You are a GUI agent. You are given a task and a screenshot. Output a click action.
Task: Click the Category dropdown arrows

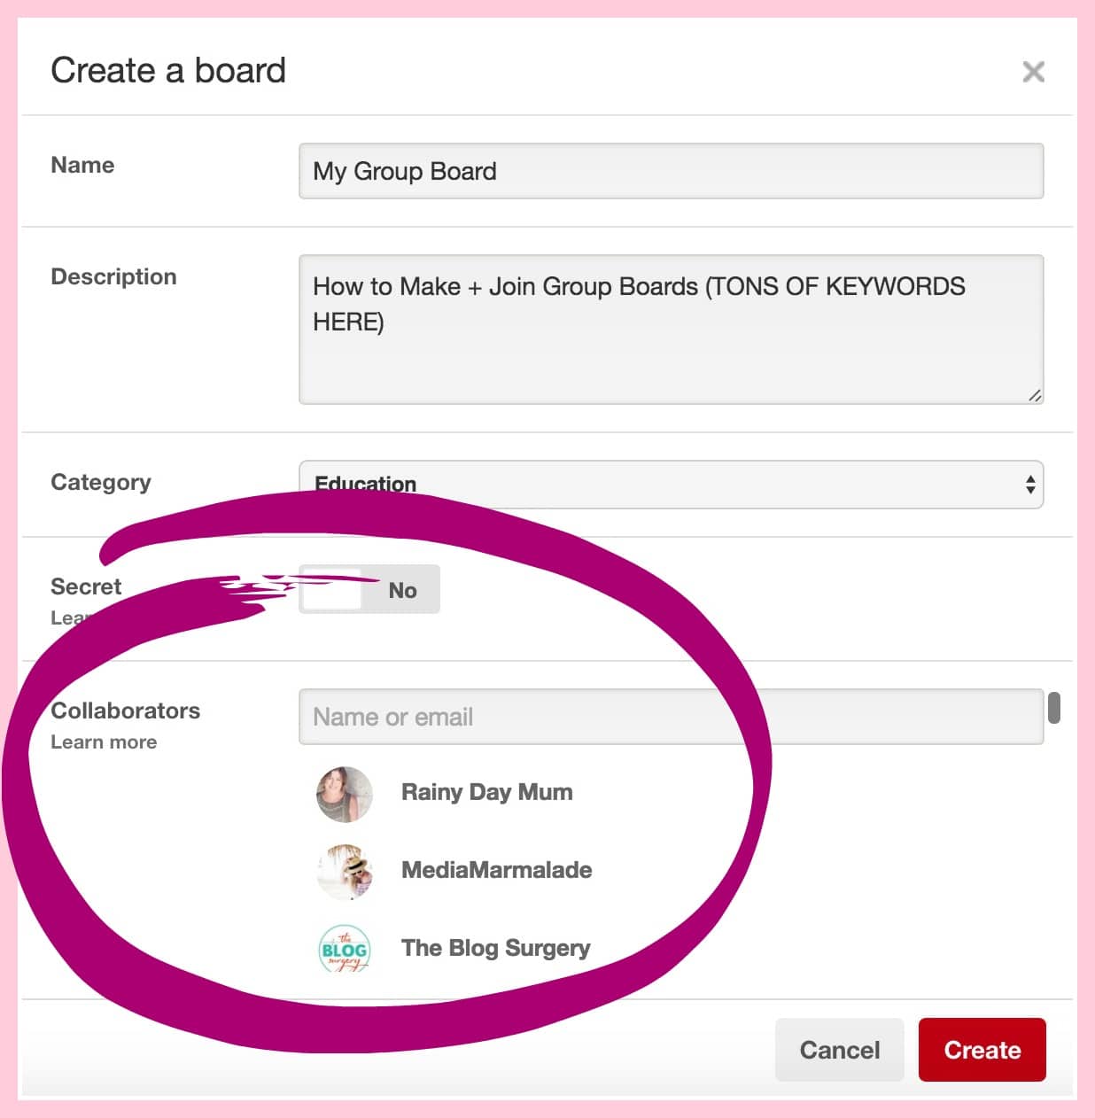tap(1029, 485)
